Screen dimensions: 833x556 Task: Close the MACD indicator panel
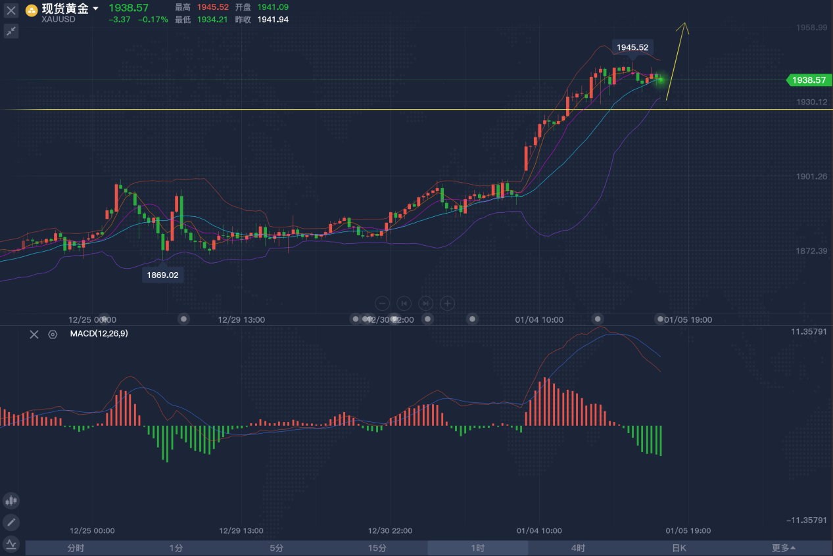coord(34,334)
